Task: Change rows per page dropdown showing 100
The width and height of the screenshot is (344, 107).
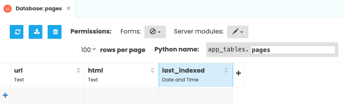Action: click(x=88, y=49)
